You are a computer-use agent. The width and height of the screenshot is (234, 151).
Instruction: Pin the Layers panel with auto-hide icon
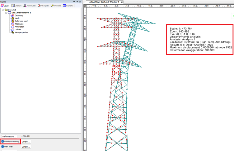[77, 2]
